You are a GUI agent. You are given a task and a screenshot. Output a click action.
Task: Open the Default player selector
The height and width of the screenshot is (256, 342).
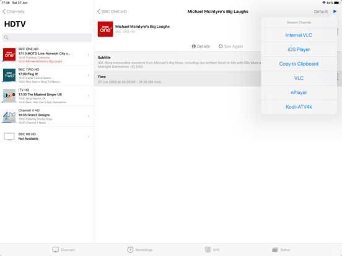(x=321, y=12)
